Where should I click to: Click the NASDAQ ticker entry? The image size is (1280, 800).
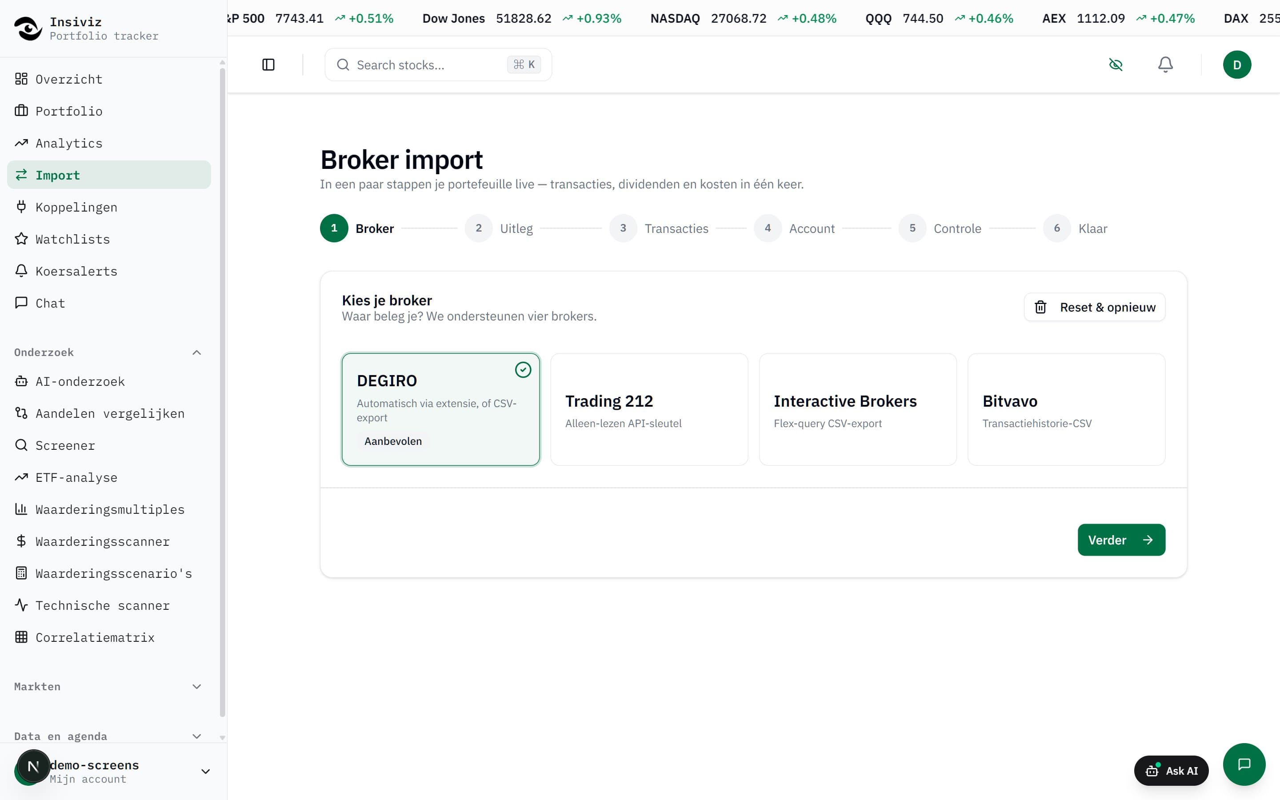coord(743,19)
